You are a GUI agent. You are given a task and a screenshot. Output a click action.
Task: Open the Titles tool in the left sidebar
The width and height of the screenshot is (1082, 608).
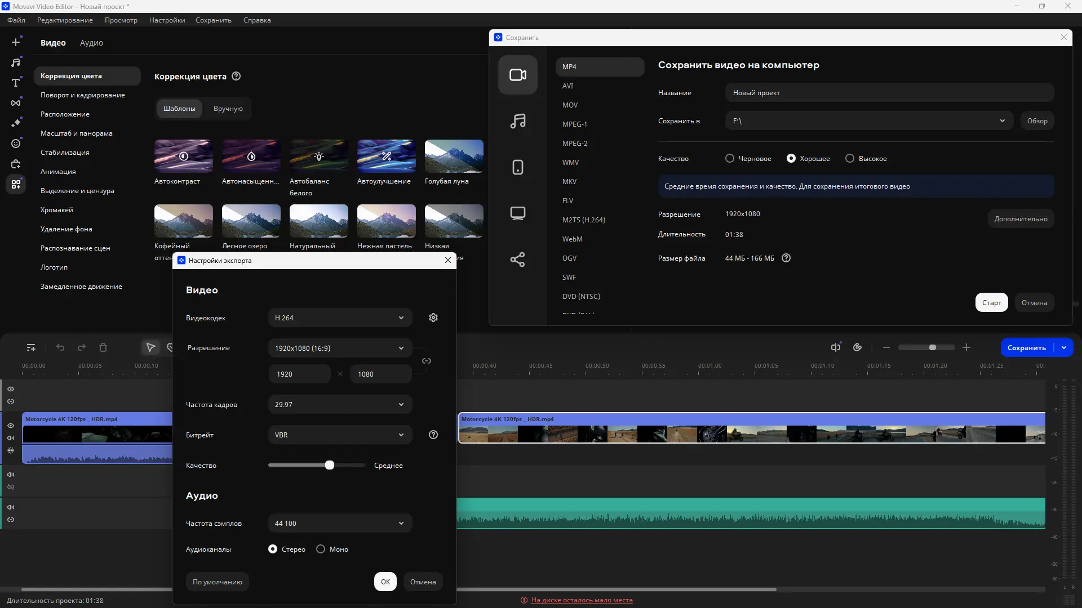click(x=16, y=83)
